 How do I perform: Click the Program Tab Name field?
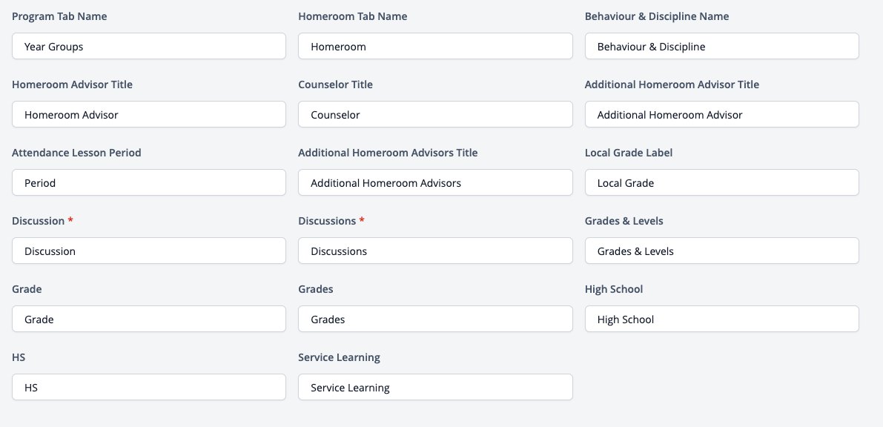149,46
